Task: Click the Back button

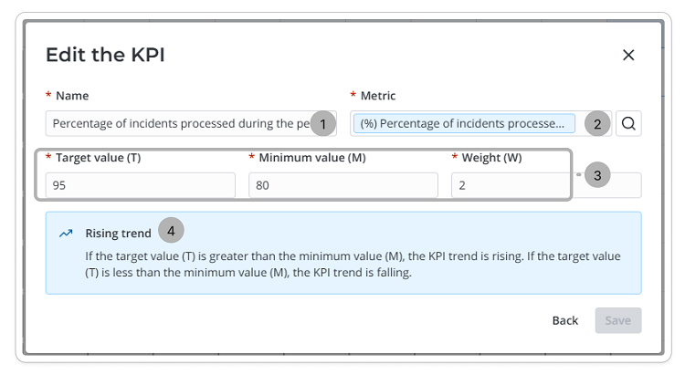Action: tap(565, 320)
